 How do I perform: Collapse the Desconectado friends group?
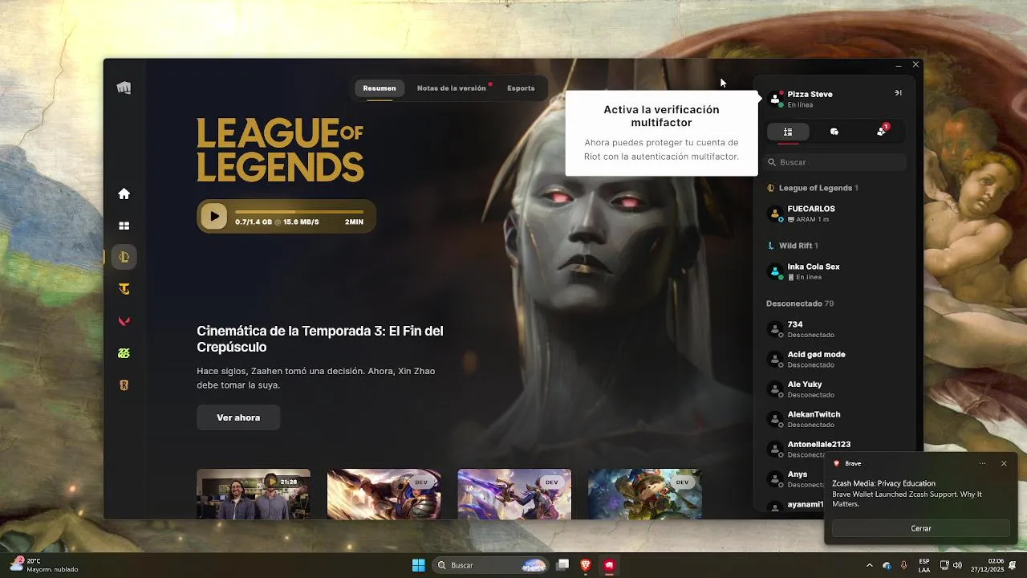800,303
